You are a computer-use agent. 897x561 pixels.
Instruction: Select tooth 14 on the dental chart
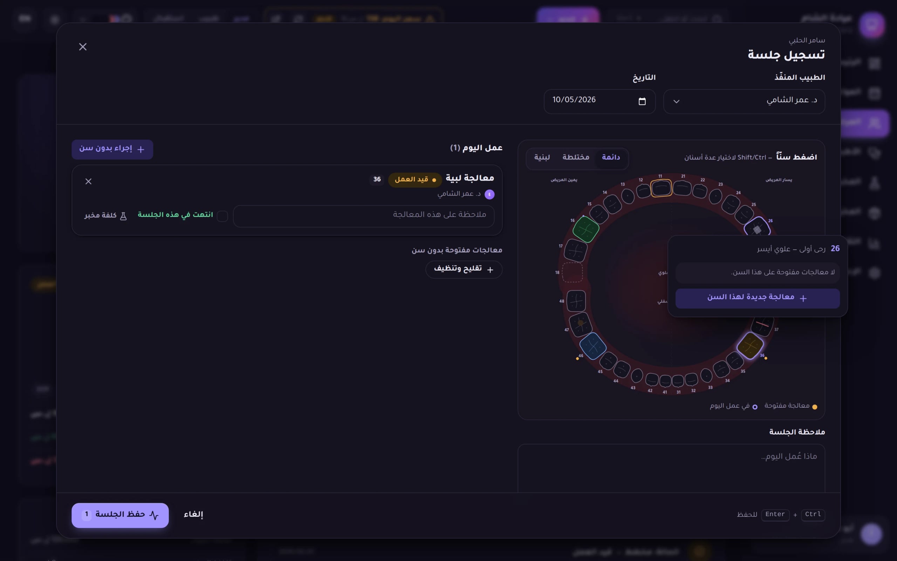point(612,204)
